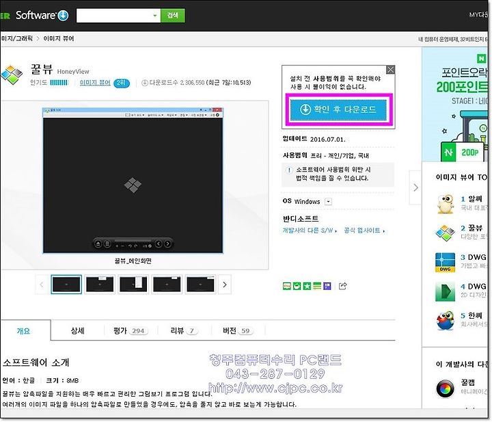Open 공식 웹사이트 link
Screen dimensions: 492x422
pyautogui.click(x=364, y=230)
